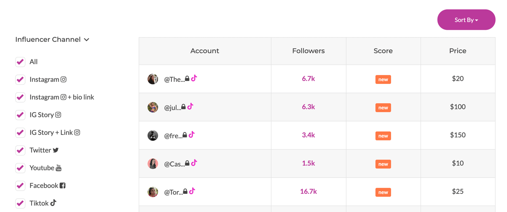
Task: Open the Sort By dropdown
Action: (x=466, y=20)
